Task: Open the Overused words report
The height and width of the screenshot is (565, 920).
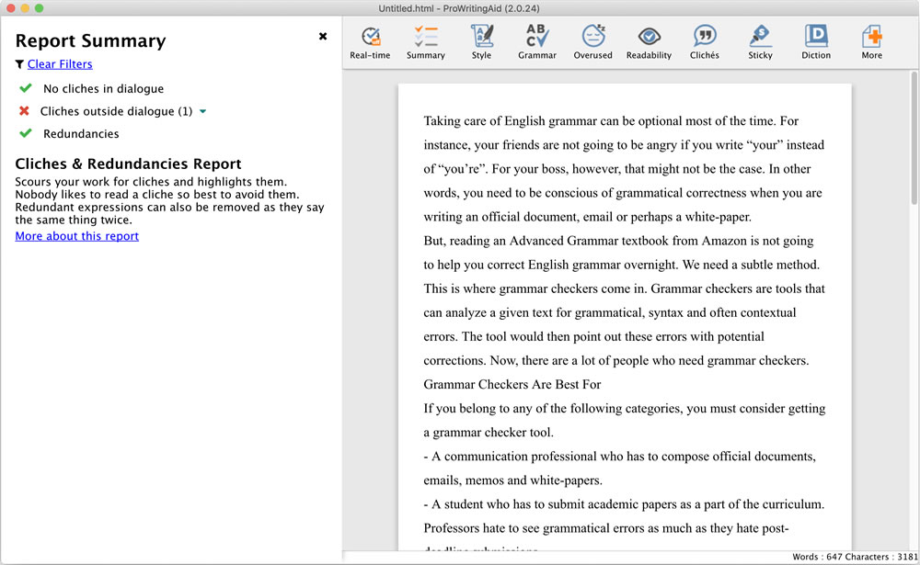Action: pos(592,43)
